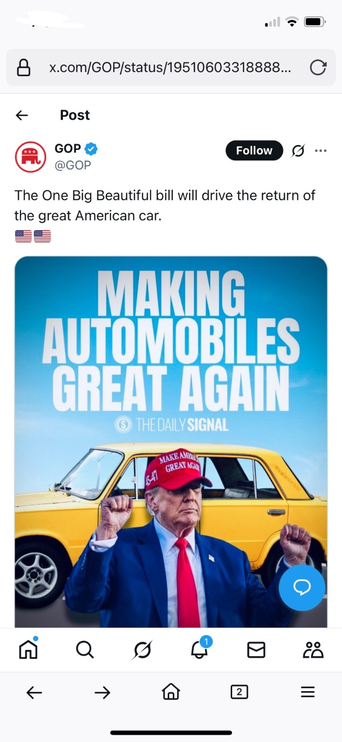342x742 pixels.
Task: Tap the back arrow beside Post
Action: (22, 115)
